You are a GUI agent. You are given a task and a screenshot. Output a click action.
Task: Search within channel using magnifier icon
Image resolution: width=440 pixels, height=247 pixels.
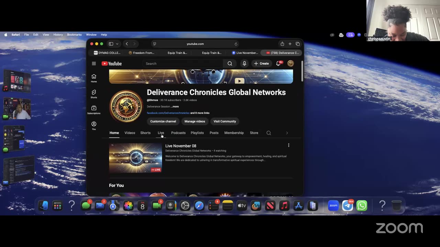point(269,133)
